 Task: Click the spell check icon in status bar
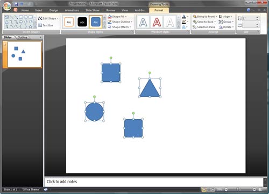[46, 189]
